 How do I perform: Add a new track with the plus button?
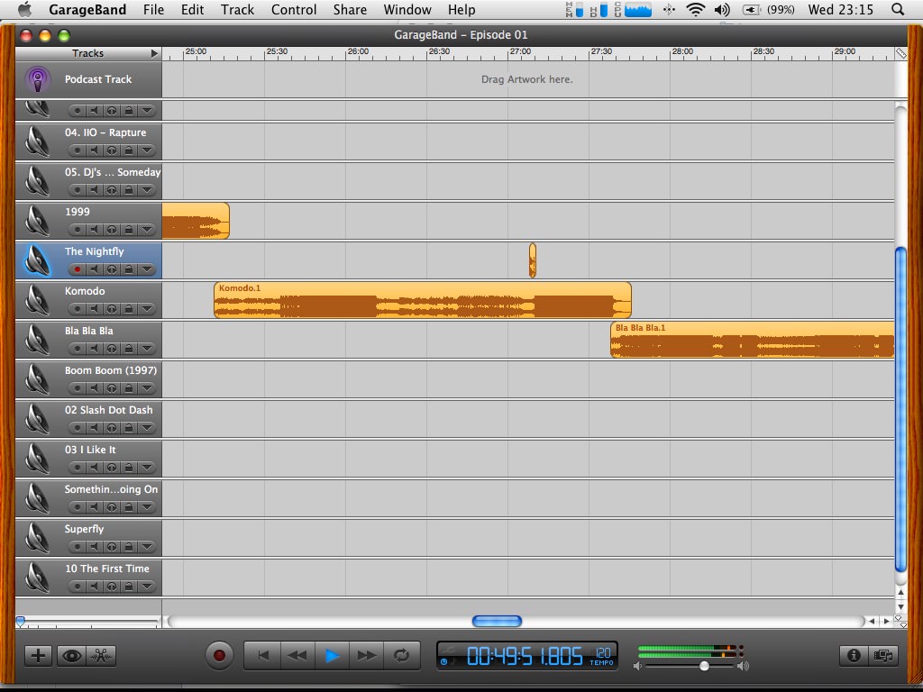click(38, 656)
